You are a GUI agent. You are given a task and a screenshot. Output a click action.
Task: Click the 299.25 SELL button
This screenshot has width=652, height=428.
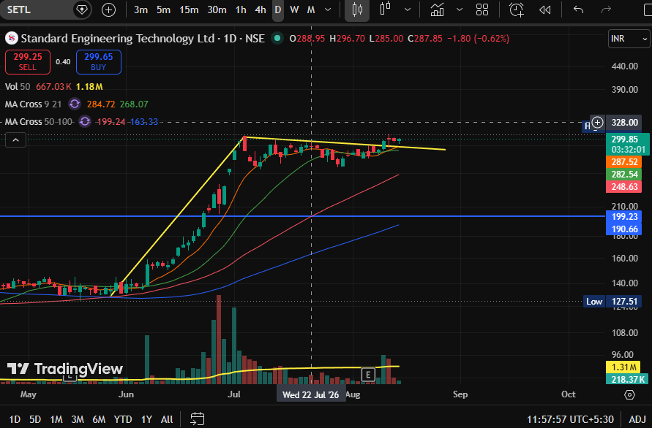click(28, 62)
